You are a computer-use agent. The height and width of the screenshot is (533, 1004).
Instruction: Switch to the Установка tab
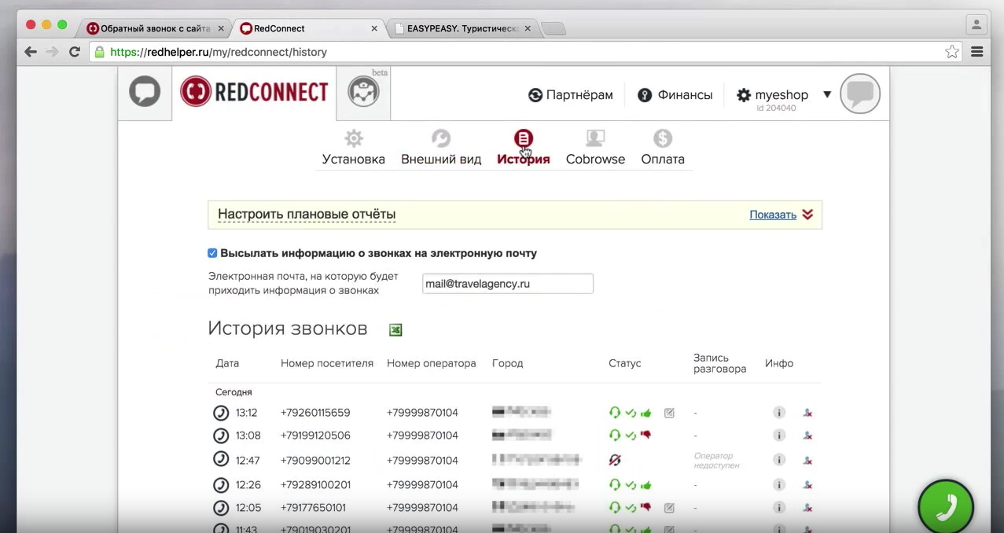click(x=354, y=148)
